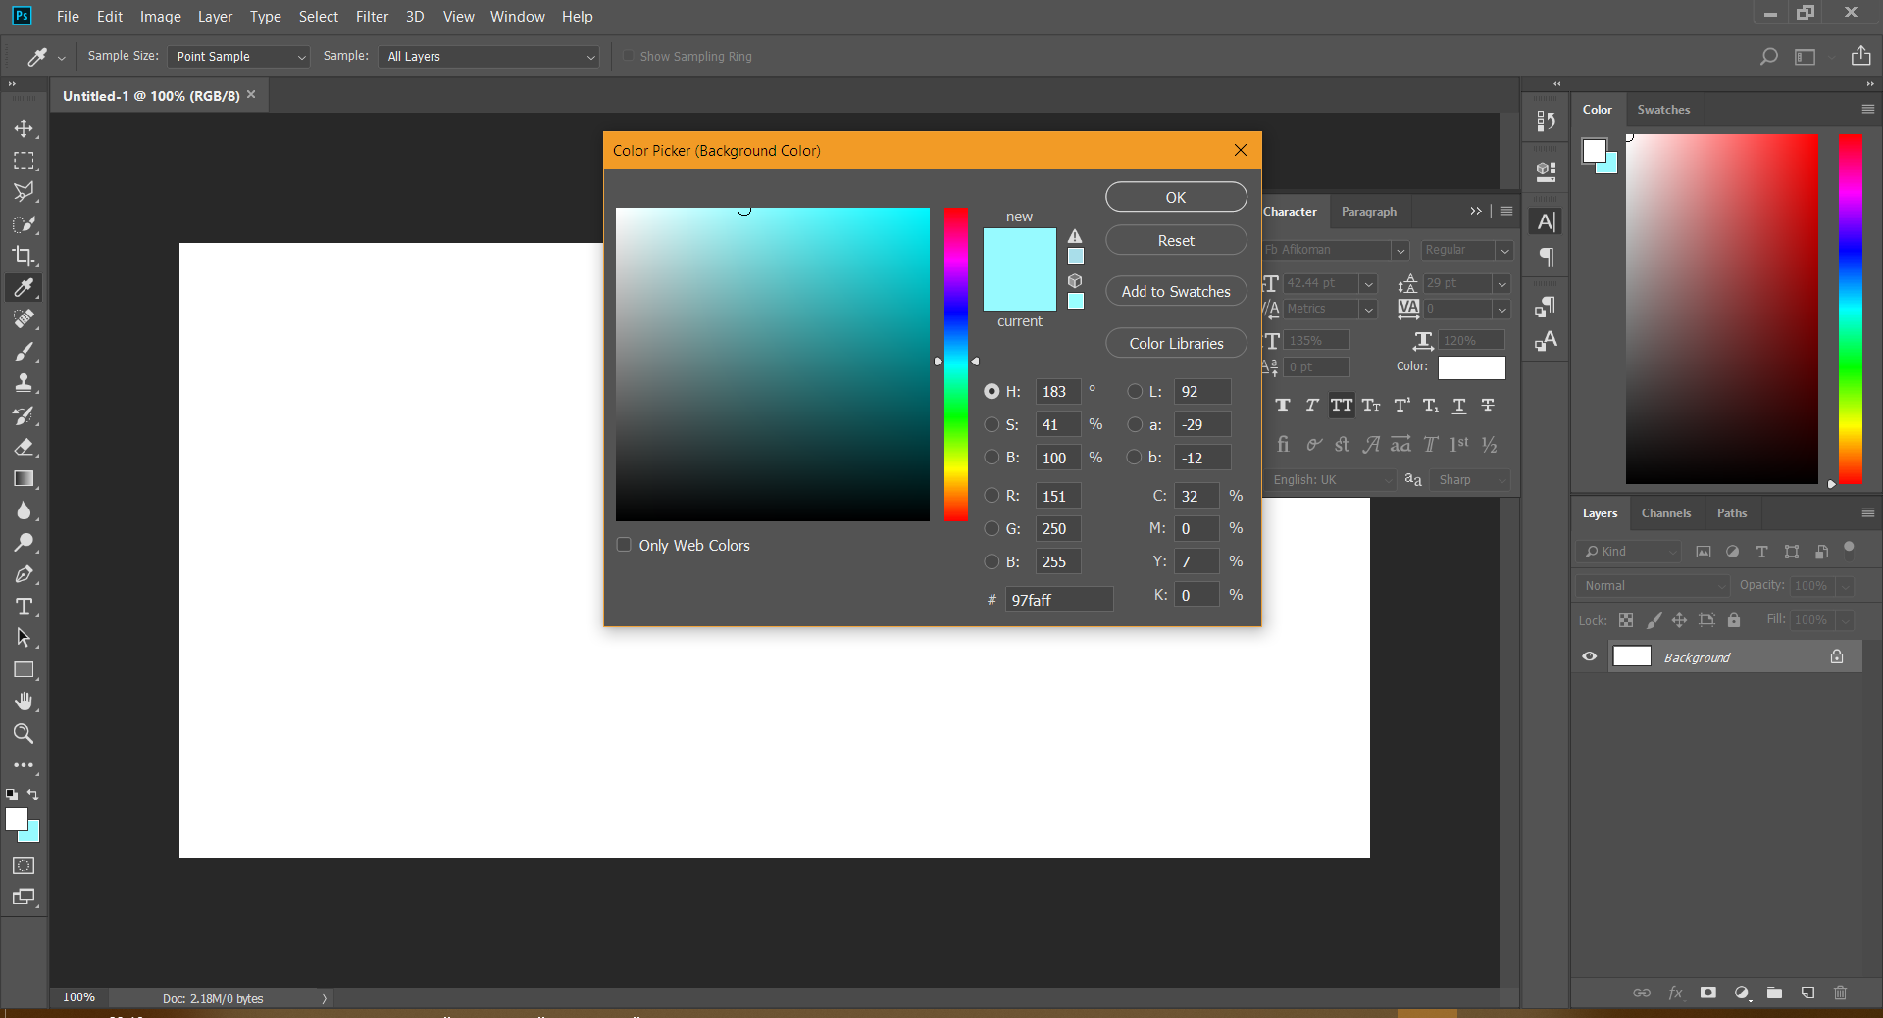Screen dimensions: 1883x1018
Task: Click Add to Swatches button
Action: [x=1176, y=292]
